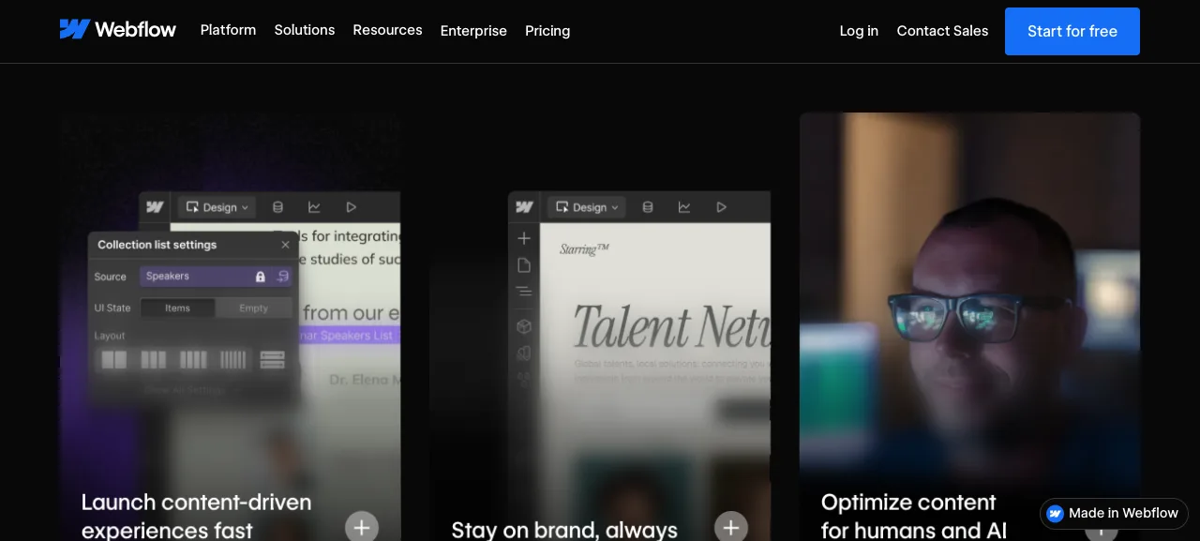The height and width of the screenshot is (541, 1200).
Task: Choose the first grid layout option
Action: [114, 359]
